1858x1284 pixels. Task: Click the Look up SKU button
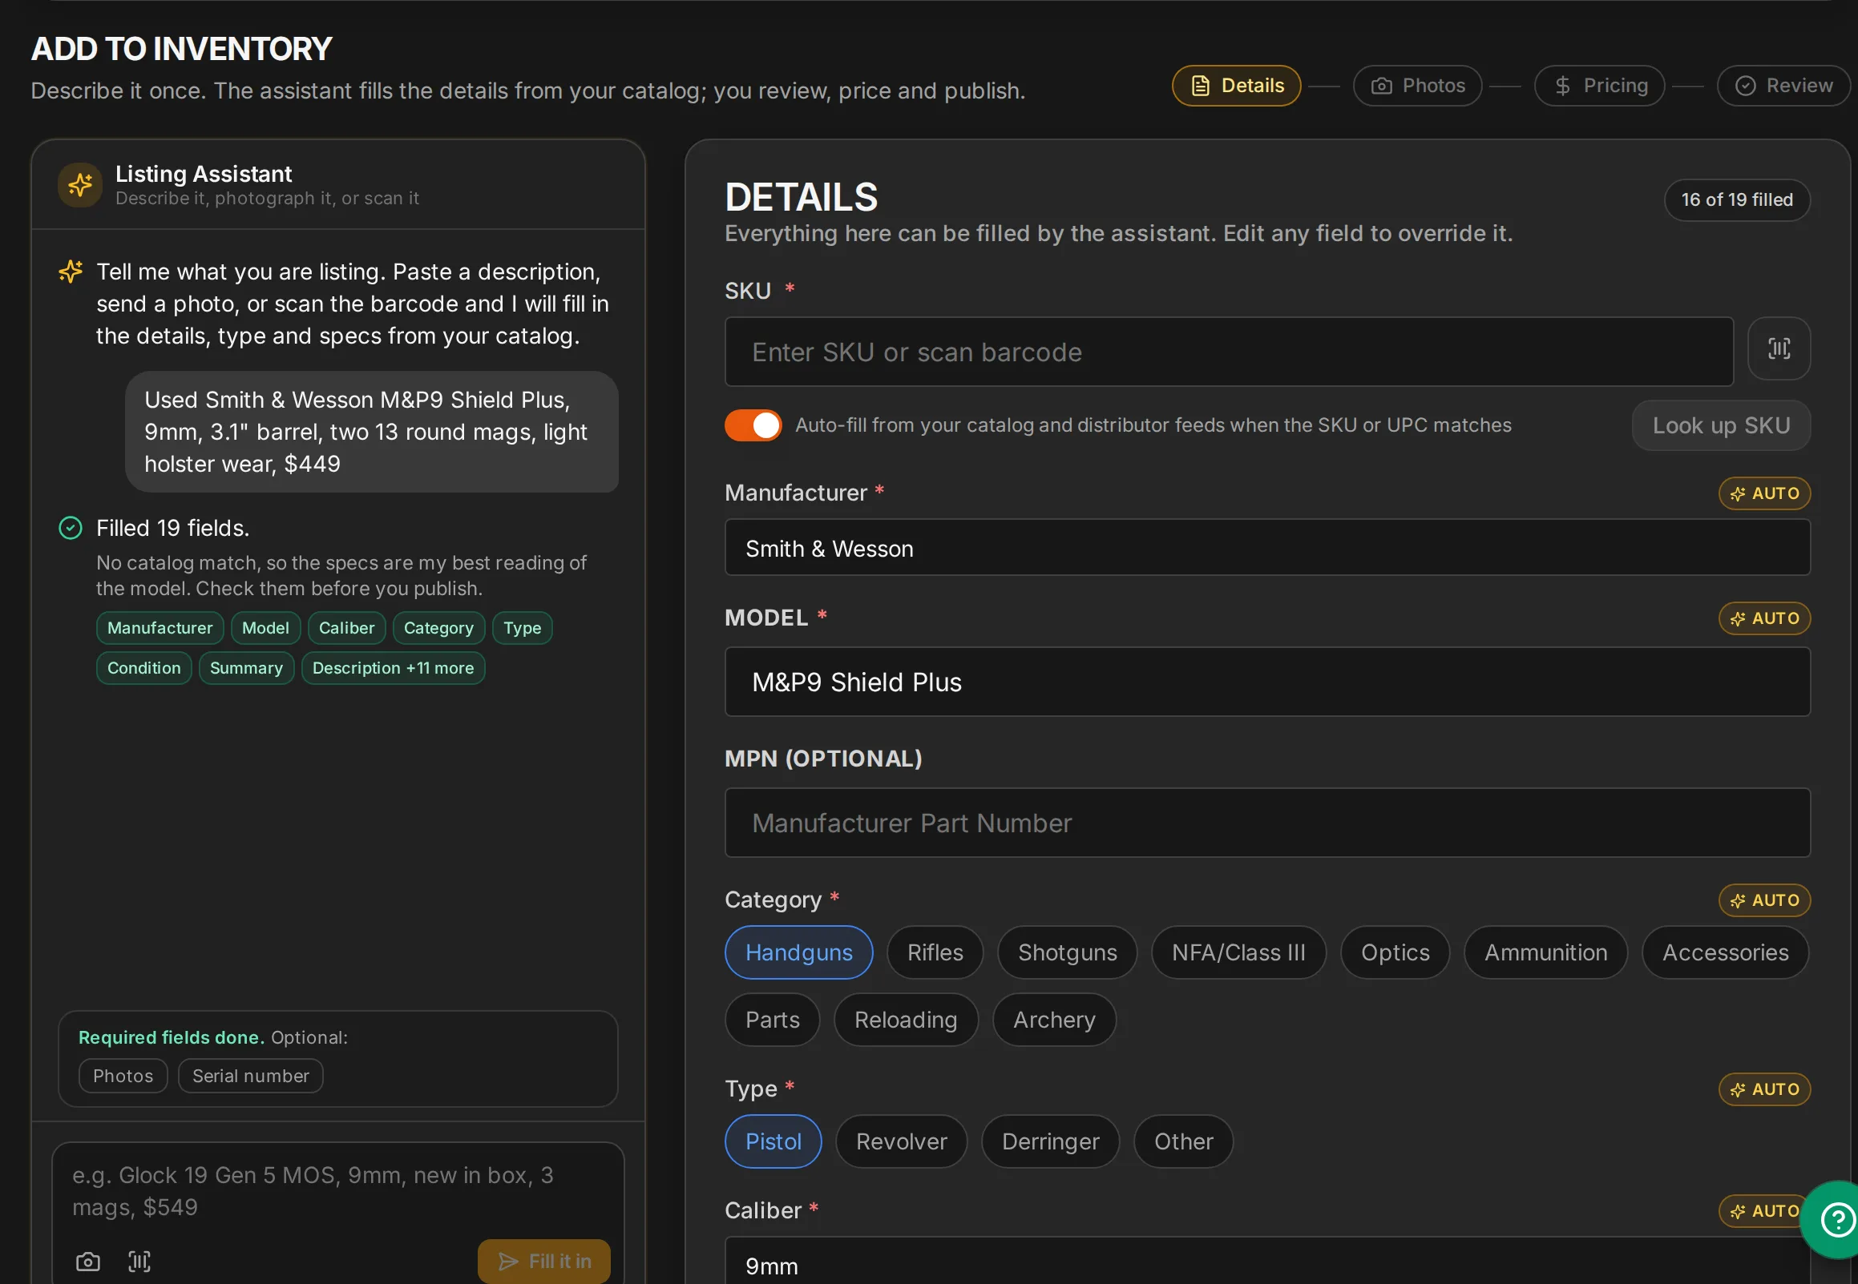(x=1720, y=425)
